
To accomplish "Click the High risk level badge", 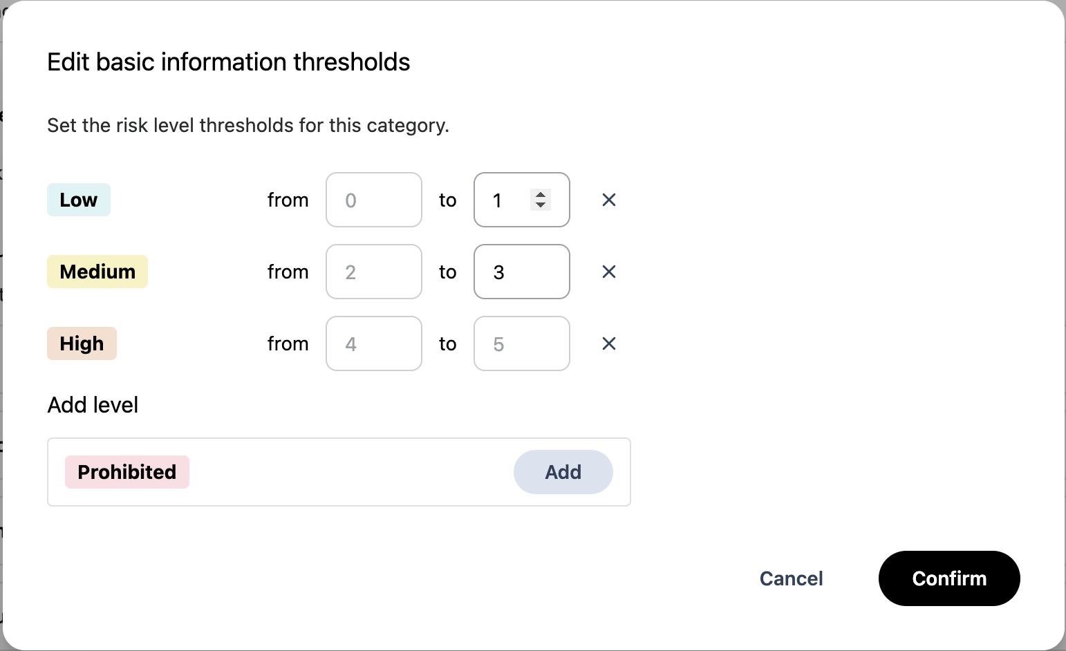I will pos(82,343).
